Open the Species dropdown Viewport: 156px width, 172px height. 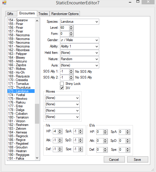tap(80, 22)
